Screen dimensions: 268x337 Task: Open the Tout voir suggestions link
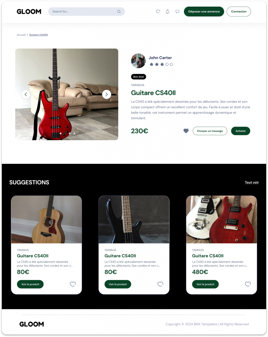point(252,182)
